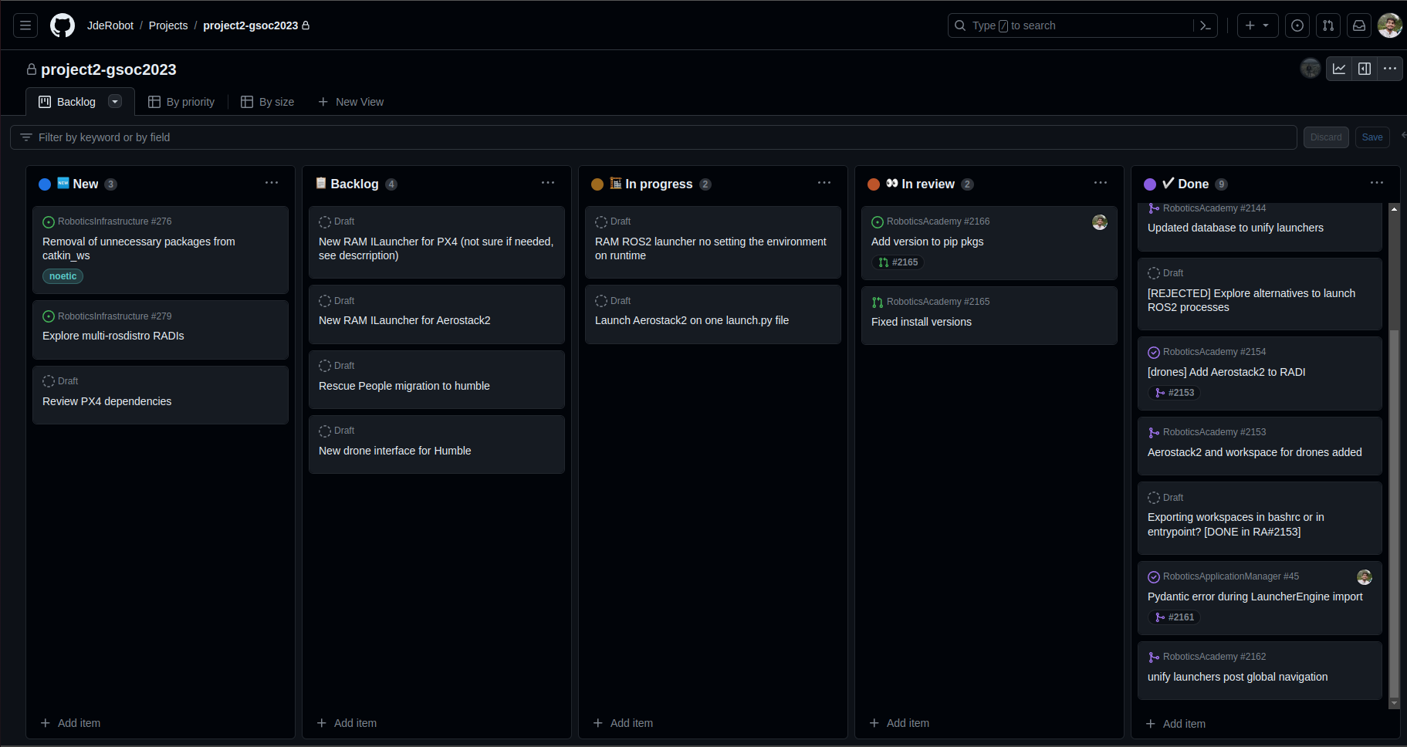
Task: Go to GitHub home via Octocat logo
Action: [63, 25]
